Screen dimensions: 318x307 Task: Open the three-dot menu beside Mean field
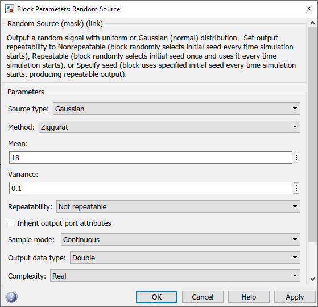click(296, 157)
